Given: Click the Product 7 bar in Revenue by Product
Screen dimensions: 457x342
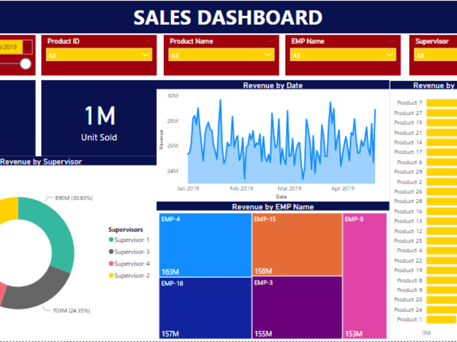Looking at the screenshot, I should coord(441,103).
